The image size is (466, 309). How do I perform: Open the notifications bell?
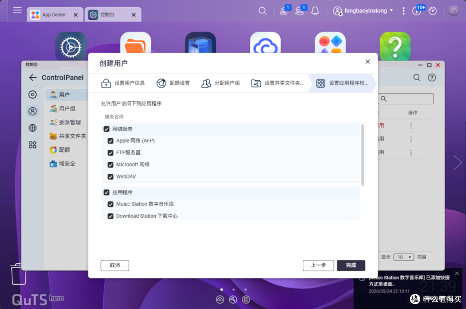coord(315,11)
